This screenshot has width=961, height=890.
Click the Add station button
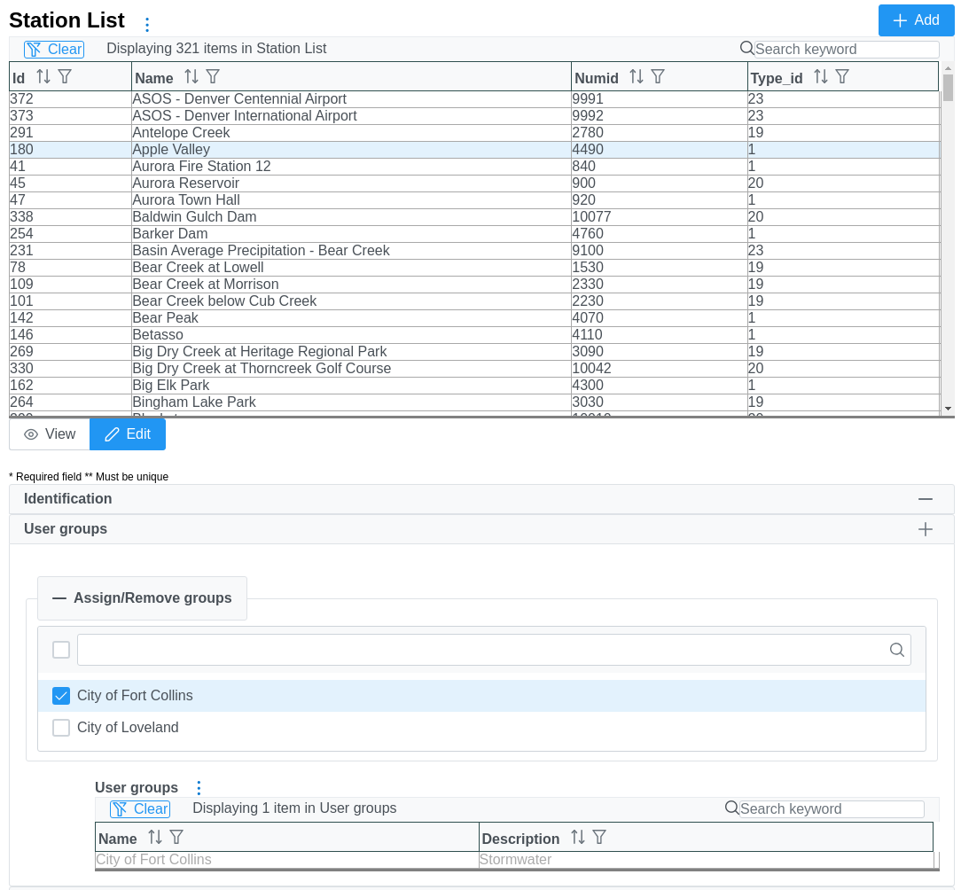point(916,20)
